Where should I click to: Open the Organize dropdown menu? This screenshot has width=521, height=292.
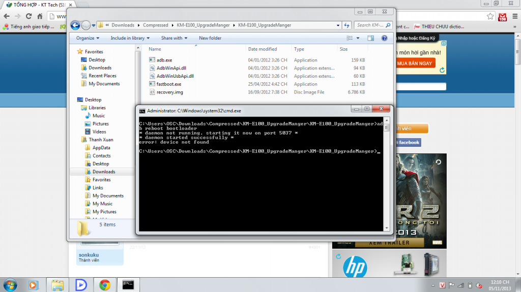[x=87, y=38]
